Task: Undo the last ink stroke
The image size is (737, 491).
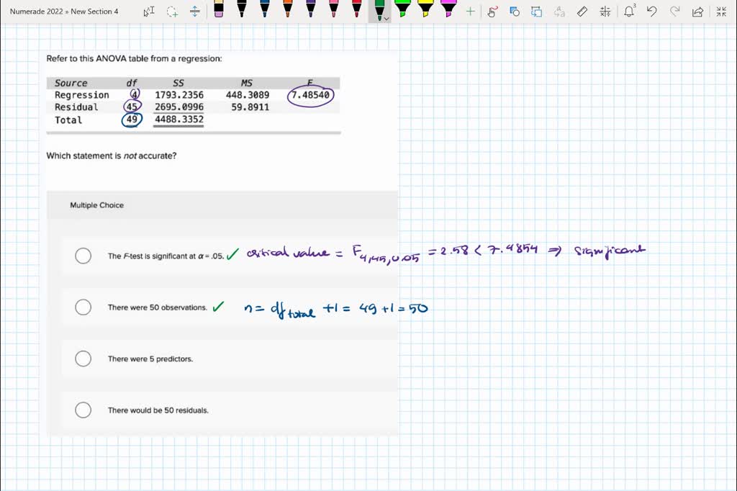Action: pos(652,12)
